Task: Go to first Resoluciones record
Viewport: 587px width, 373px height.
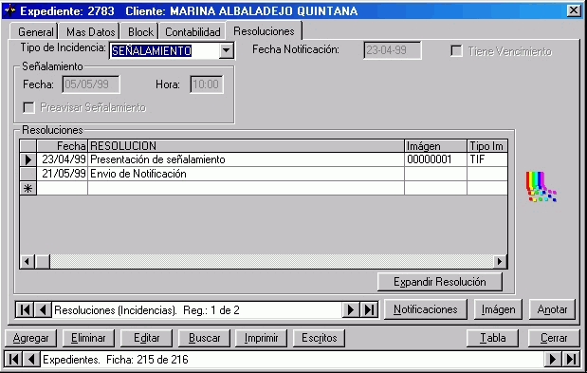Action: coord(25,310)
